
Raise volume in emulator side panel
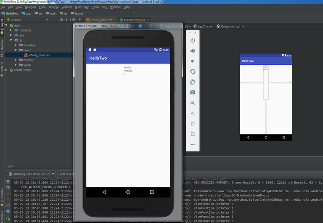193,50
